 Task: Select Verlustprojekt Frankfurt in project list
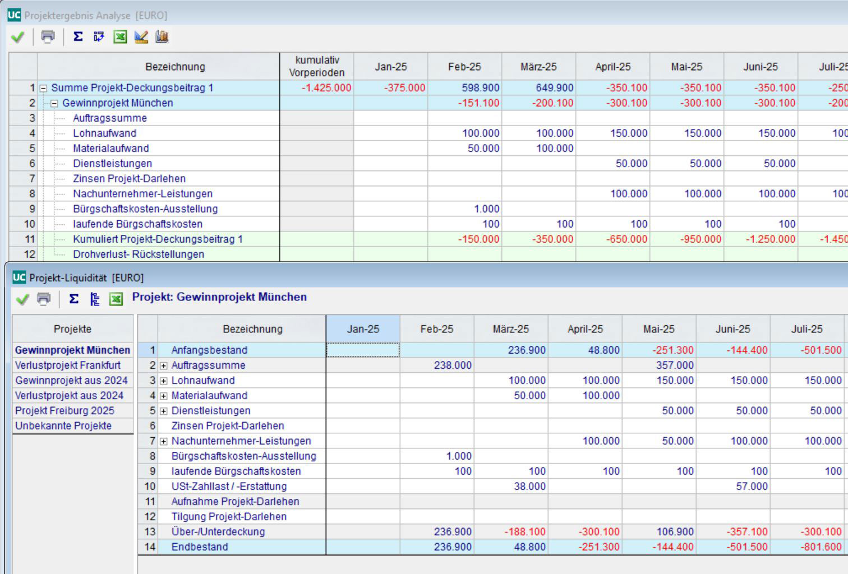coord(68,365)
